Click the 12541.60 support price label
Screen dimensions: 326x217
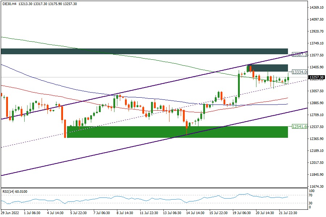(x=300, y=127)
